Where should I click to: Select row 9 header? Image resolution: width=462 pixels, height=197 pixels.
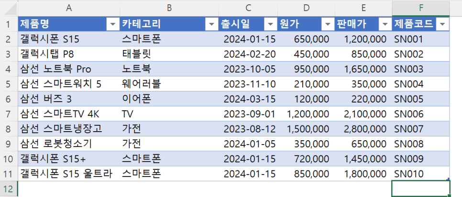click(x=9, y=144)
